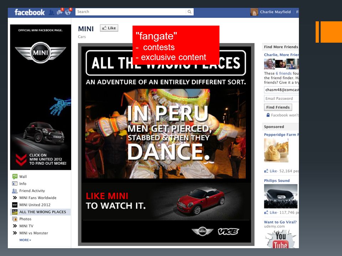The image size is (342, 256).
Task: Open MINI TV tab
Action: [26, 226]
